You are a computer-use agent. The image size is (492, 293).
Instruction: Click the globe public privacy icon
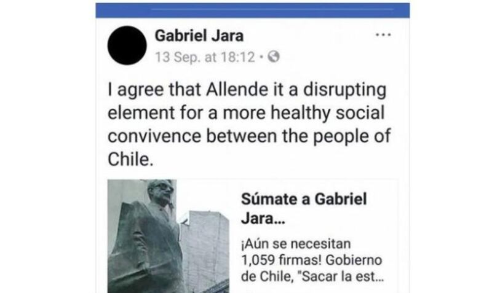(274, 57)
